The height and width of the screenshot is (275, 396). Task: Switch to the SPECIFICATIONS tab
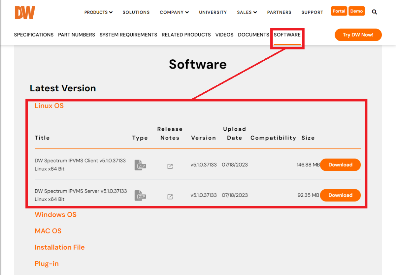33,35
